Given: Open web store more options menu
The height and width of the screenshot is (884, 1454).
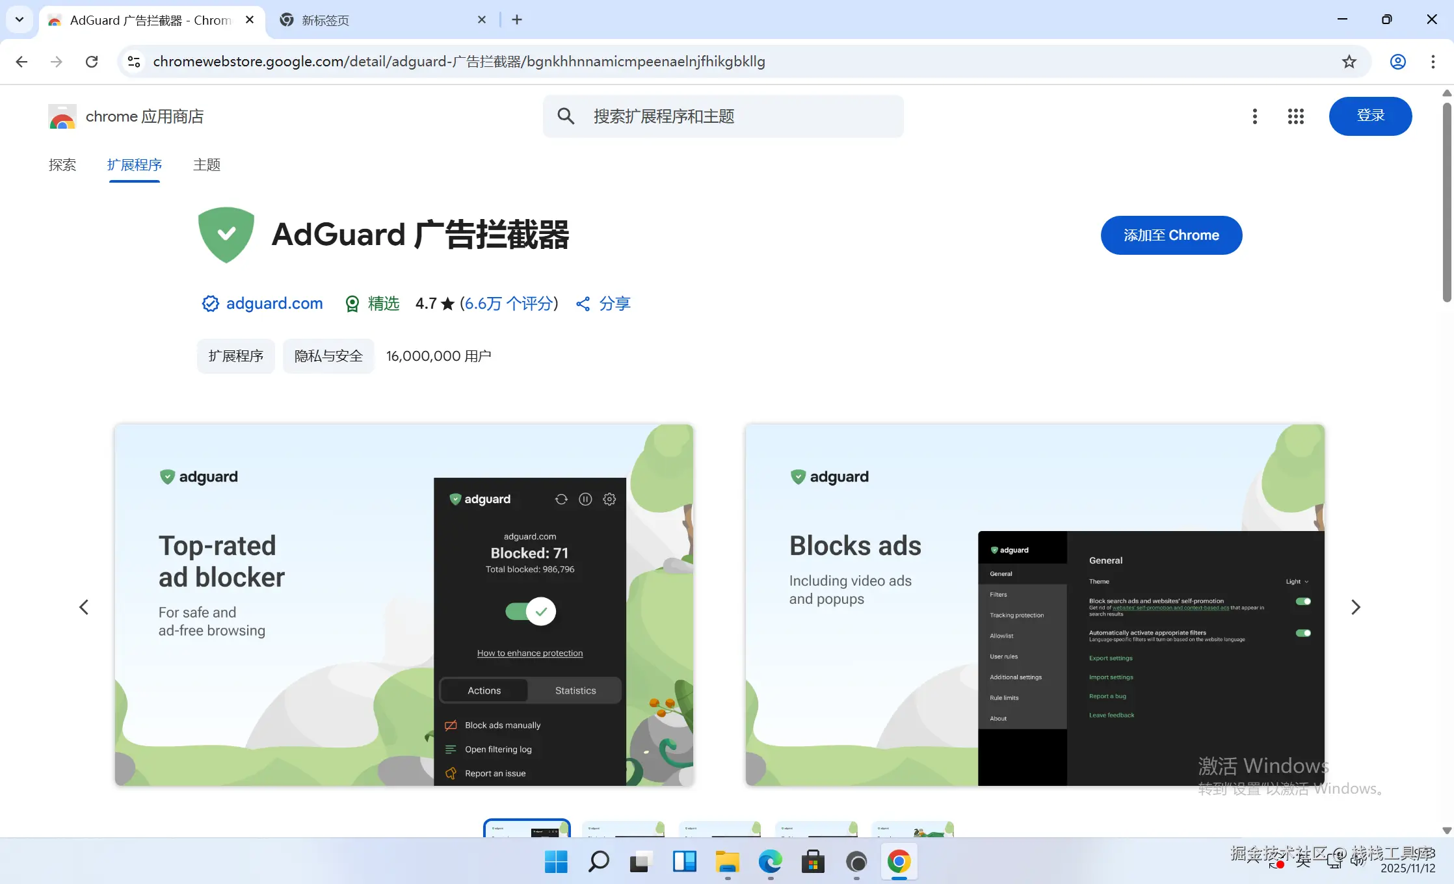Looking at the screenshot, I should pos(1254,116).
